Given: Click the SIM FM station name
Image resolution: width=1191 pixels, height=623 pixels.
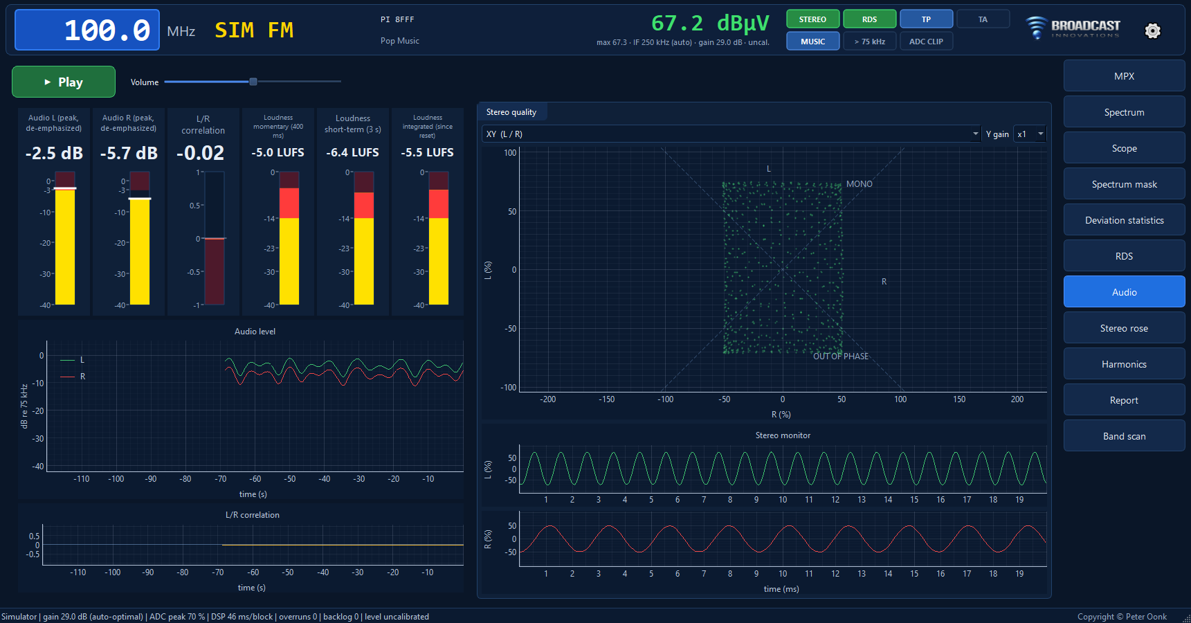Looking at the screenshot, I should click(254, 30).
